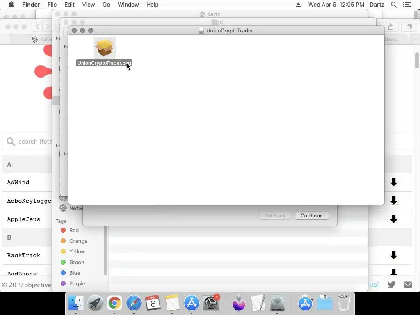Open the purple macOS installer Dock icon
The height and width of the screenshot is (315, 420).
point(239,303)
